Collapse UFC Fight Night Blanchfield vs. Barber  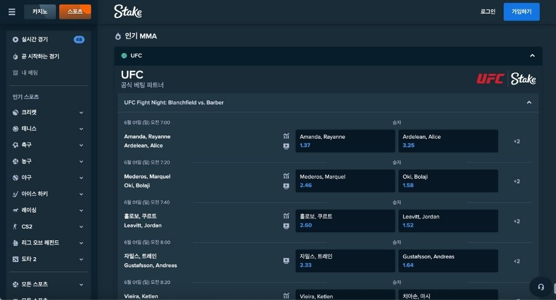pos(529,102)
